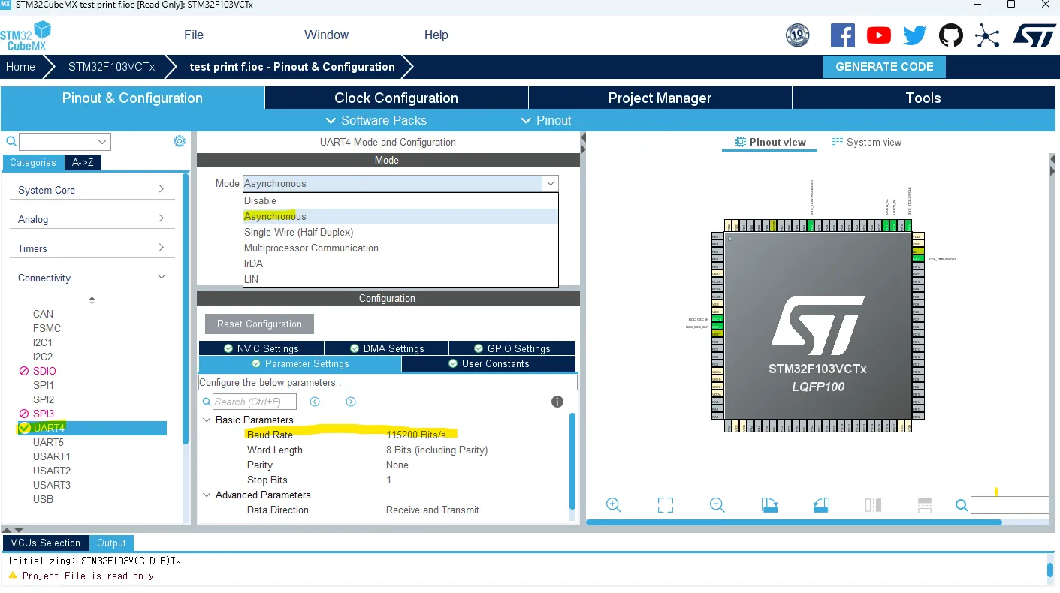Zoom out on the pinout view
The width and height of the screenshot is (1060, 593).
tap(717, 505)
